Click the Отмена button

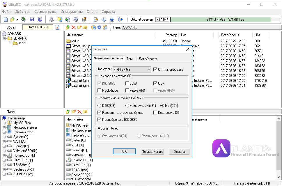coord(179,152)
